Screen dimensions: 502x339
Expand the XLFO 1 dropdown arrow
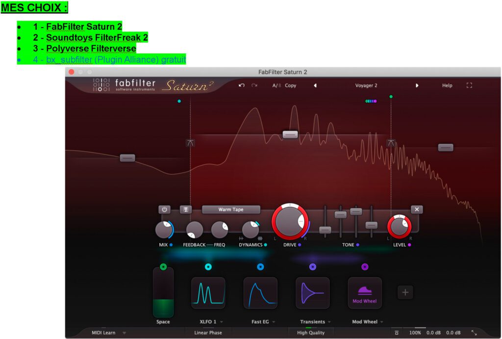pos(222,322)
